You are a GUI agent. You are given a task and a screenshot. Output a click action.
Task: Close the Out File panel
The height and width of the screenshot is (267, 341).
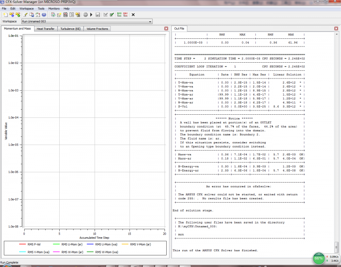[336, 29]
